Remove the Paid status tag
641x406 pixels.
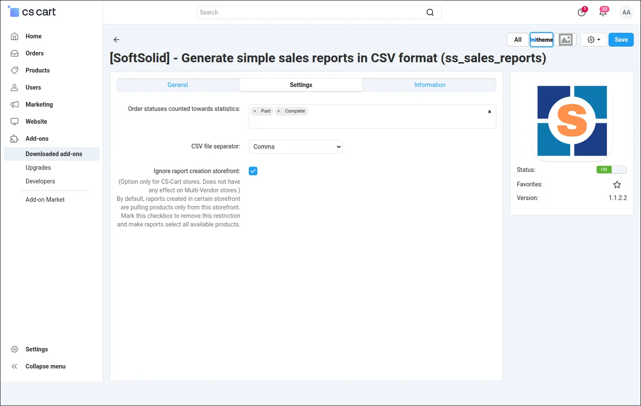coord(255,111)
